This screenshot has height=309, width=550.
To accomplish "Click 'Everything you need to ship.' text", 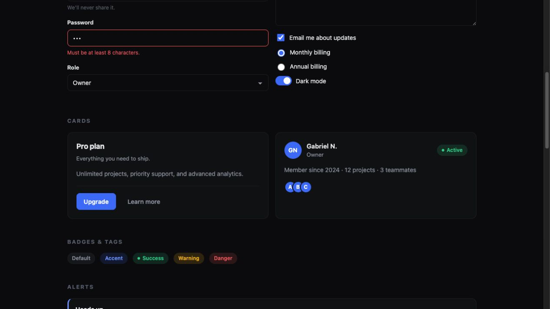I will pos(113,159).
